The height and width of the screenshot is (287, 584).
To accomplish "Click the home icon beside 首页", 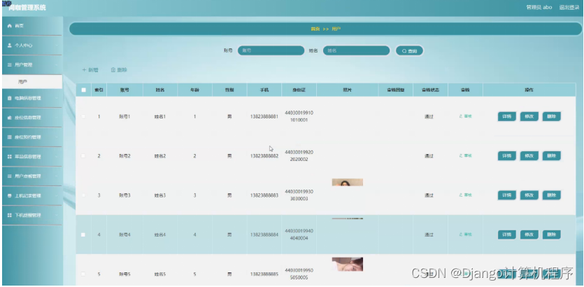I will (x=10, y=26).
